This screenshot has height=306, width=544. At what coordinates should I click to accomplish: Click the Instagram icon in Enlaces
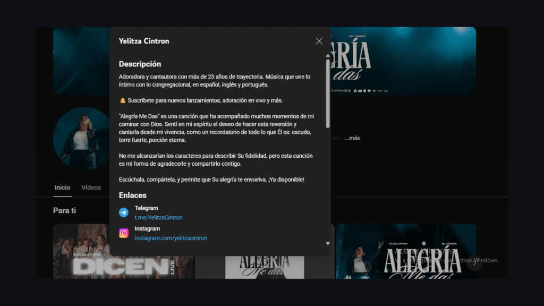click(x=123, y=233)
